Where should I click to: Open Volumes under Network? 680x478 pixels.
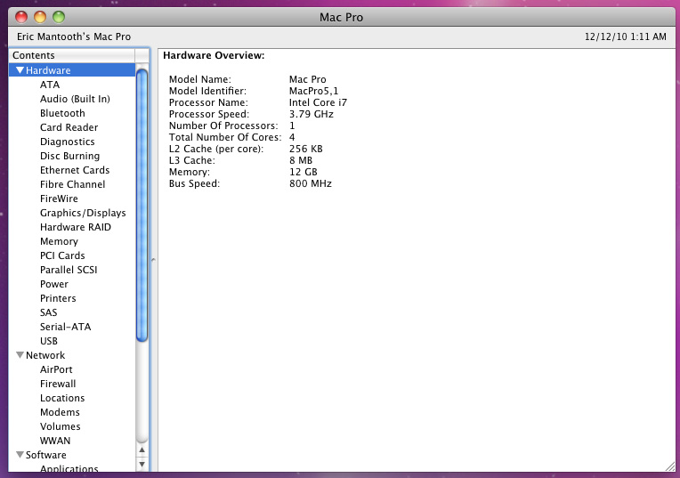61,426
